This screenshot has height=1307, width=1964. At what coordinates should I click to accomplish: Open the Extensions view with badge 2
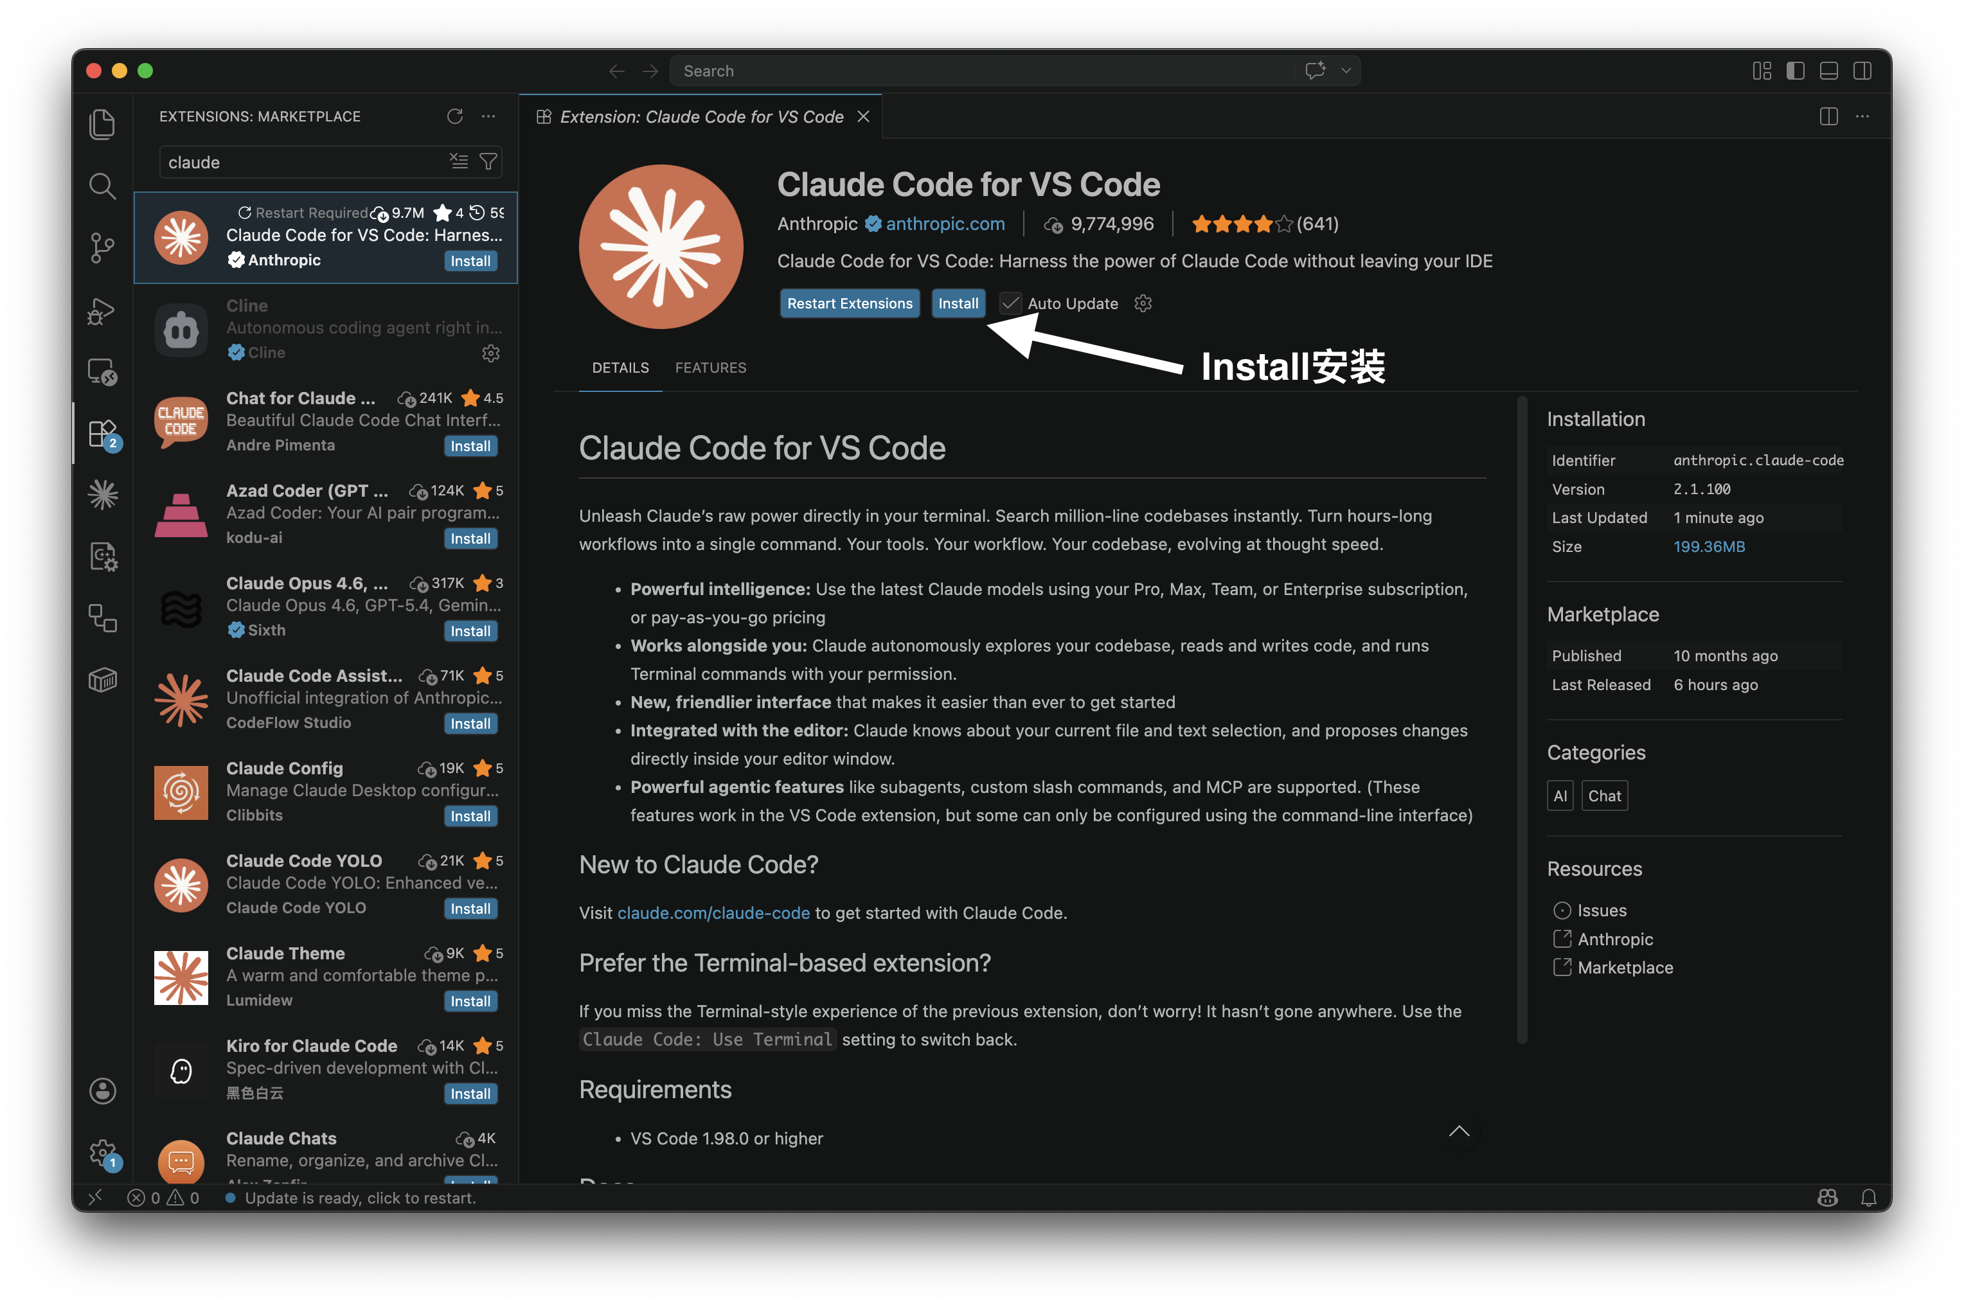point(103,434)
